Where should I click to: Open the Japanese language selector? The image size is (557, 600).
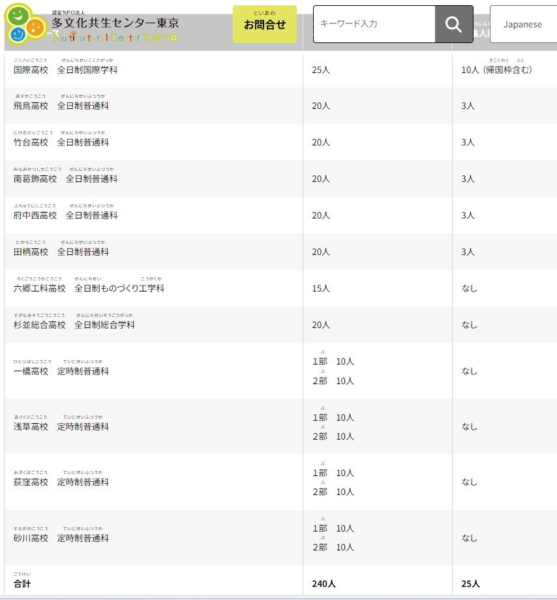(523, 24)
